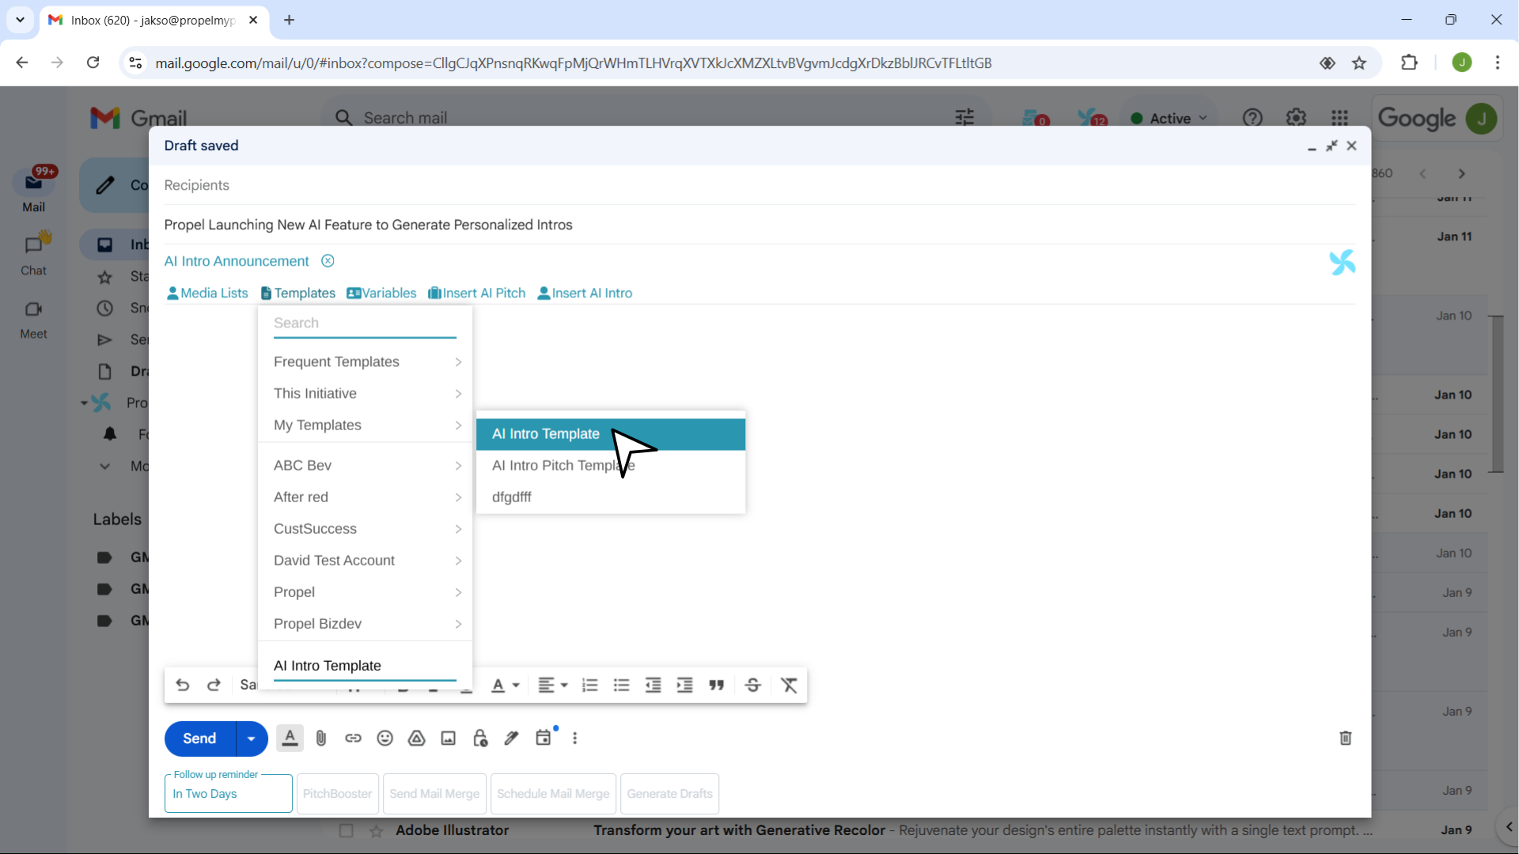The width and height of the screenshot is (1519, 854).
Task: Insert numbered list
Action: click(x=590, y=686)
